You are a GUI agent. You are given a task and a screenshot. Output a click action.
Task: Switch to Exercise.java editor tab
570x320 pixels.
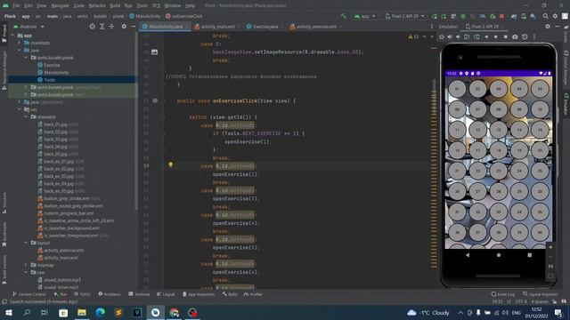click(x=265, y=27)
